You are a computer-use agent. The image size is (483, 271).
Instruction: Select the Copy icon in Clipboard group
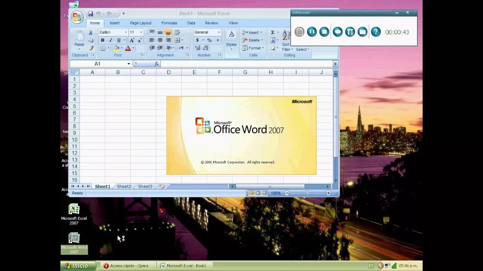pyautogui.click(x=91, y=40)
